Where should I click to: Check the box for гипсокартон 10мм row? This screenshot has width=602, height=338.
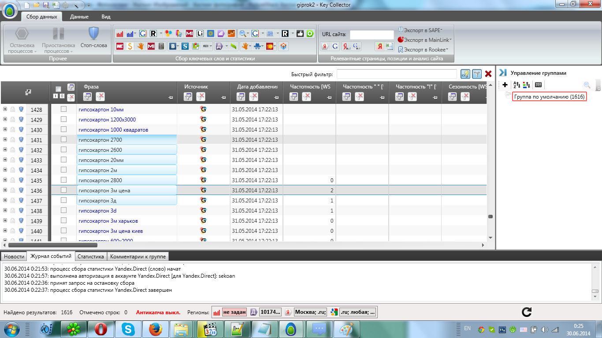[63, 109]
